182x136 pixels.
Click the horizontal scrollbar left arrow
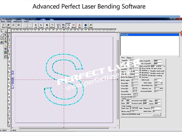[13, 128]
